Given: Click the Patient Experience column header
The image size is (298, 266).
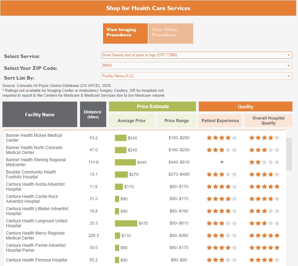Looking at the screenshot, I should coord(220,120).
